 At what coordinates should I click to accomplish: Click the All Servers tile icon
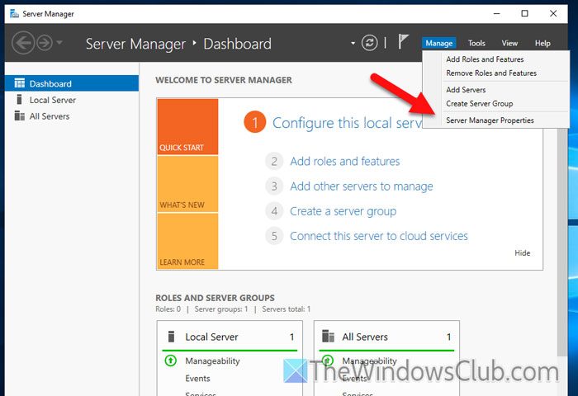(x=328, y=337)
